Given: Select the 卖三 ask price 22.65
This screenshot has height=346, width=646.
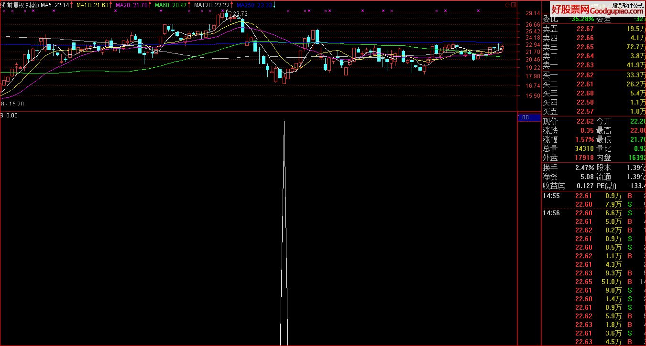Looking at the screenshot, I should [x=585, y=47].
